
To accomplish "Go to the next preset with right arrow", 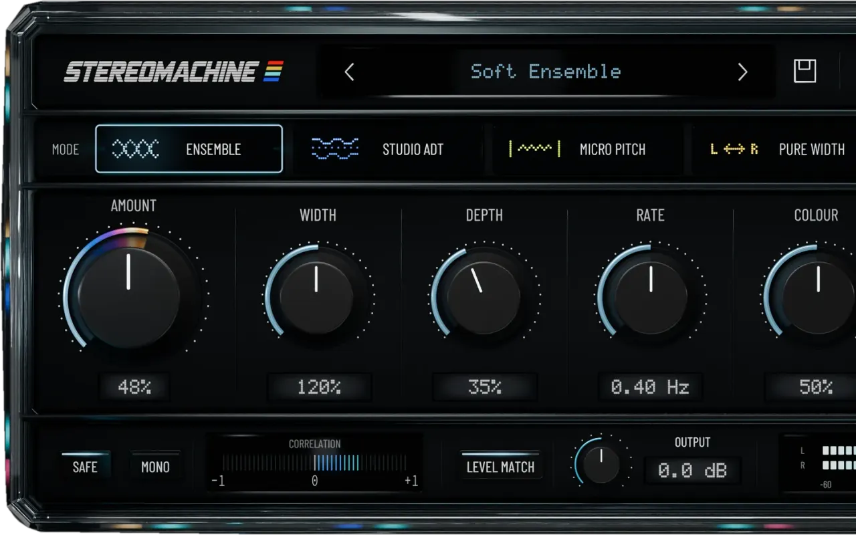I will point(742,72).
